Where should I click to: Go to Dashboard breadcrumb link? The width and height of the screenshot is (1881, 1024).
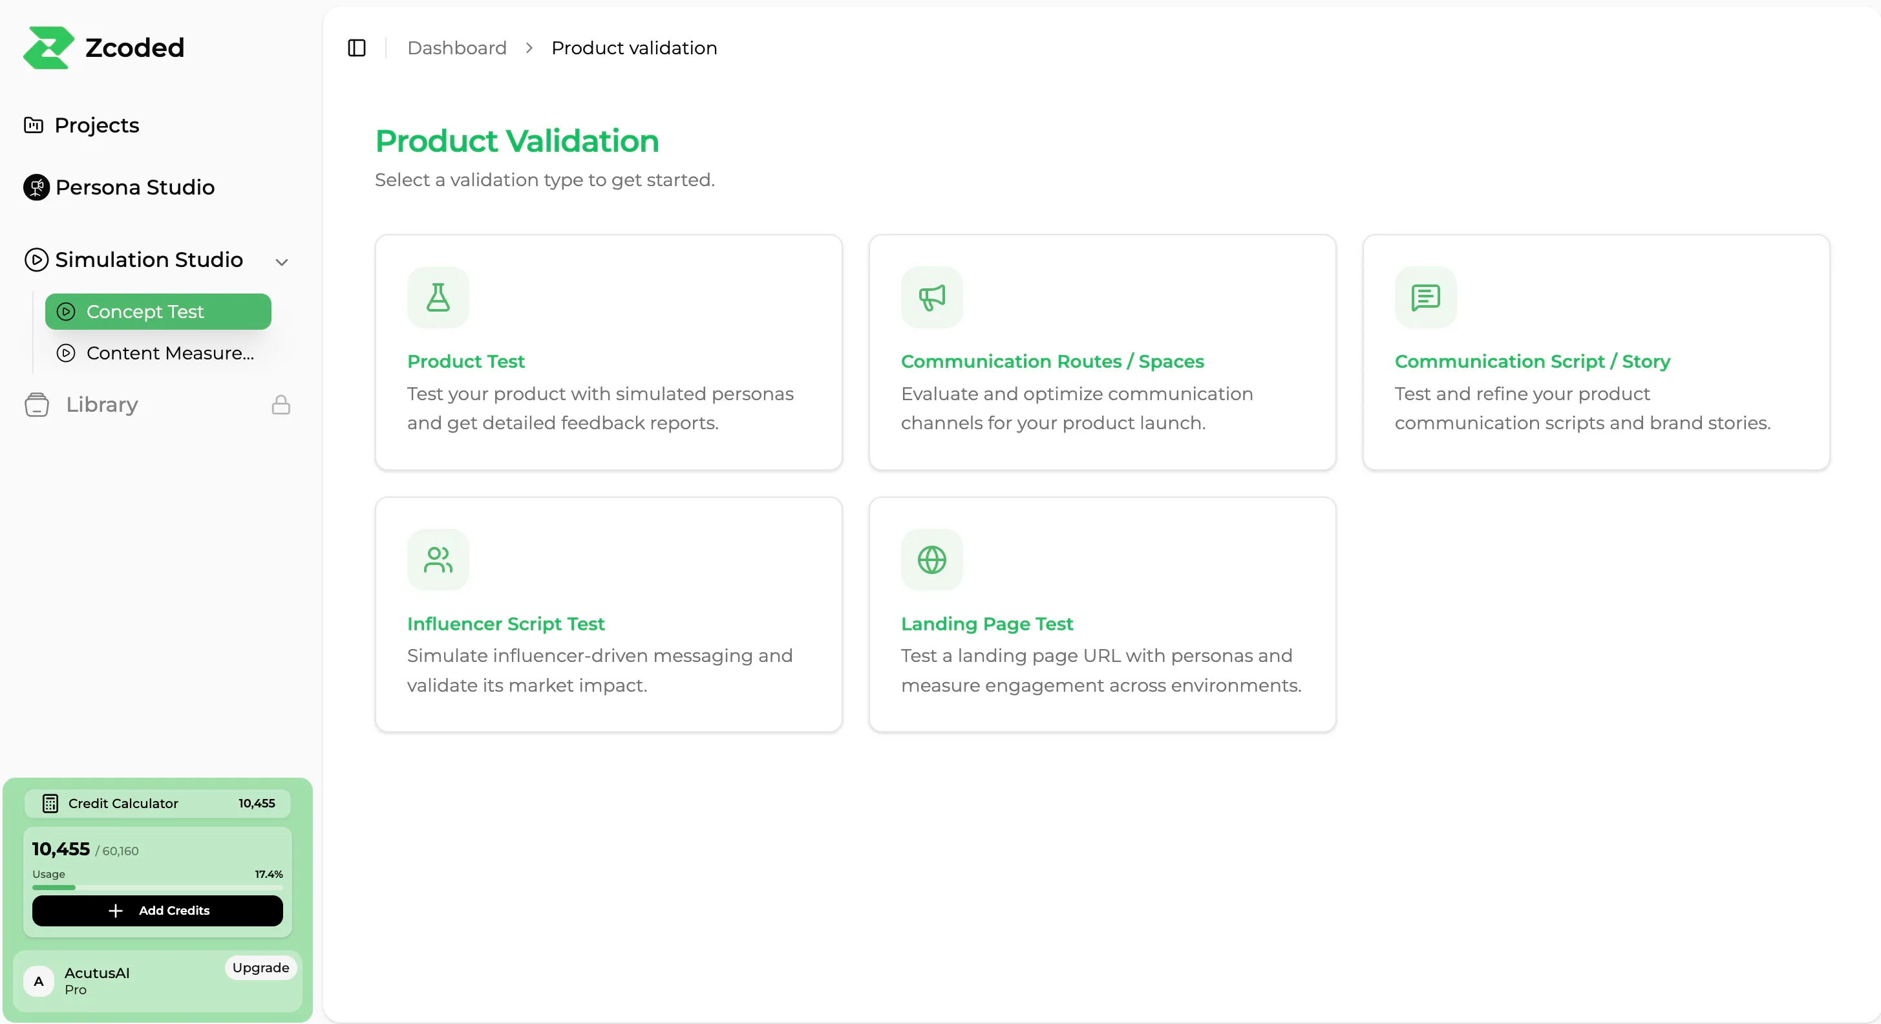click(457, 48)
